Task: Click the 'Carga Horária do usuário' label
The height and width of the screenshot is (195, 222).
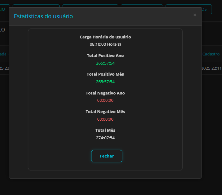Action: 105,37
